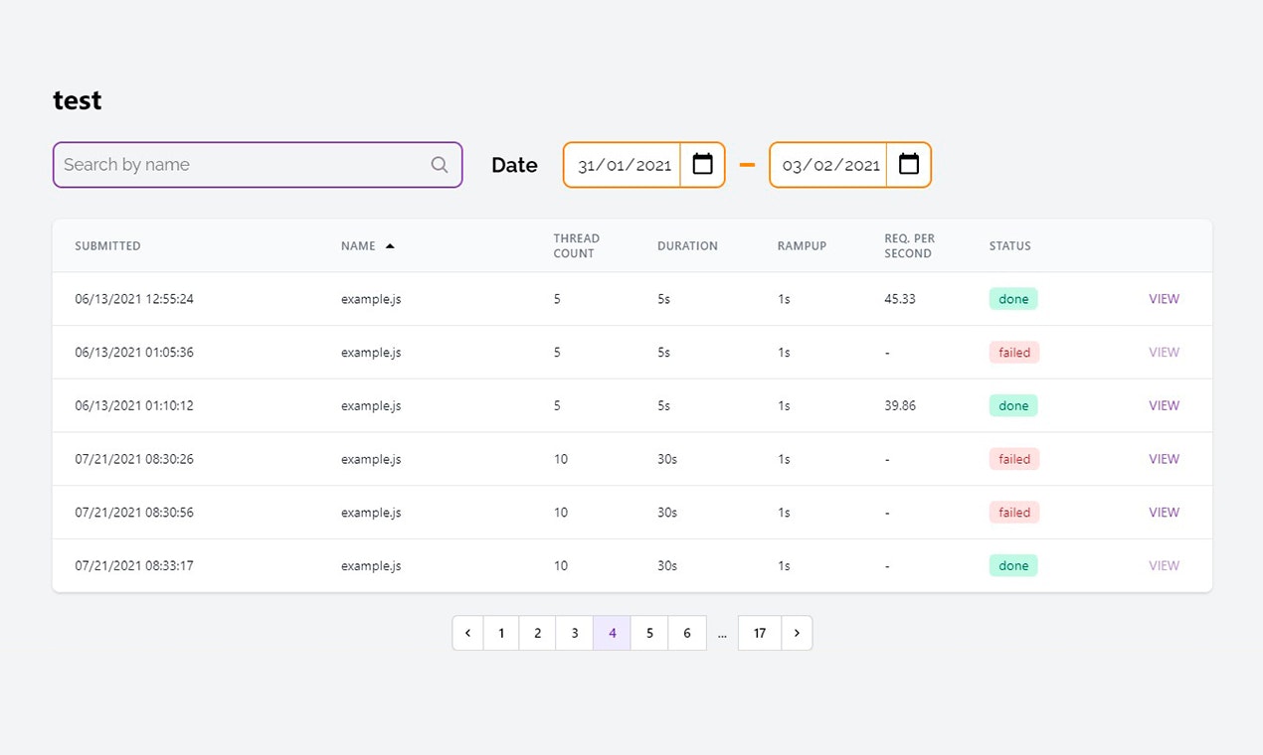Edit the start date field 31/01/2021
The width and height of the screenshot is (1263, 755).
[625, 165]
